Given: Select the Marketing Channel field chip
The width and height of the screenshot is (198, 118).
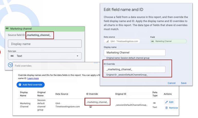Looking at the screenshot, I should (168, 41).
